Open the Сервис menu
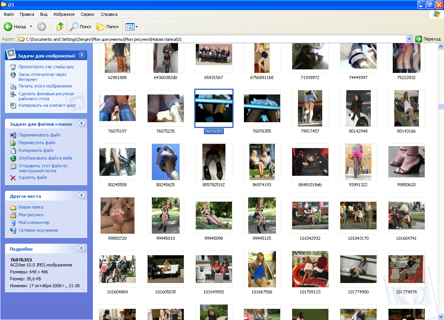Image resolution: width=444 pixels, height=320 pixels. coord(87,14)
